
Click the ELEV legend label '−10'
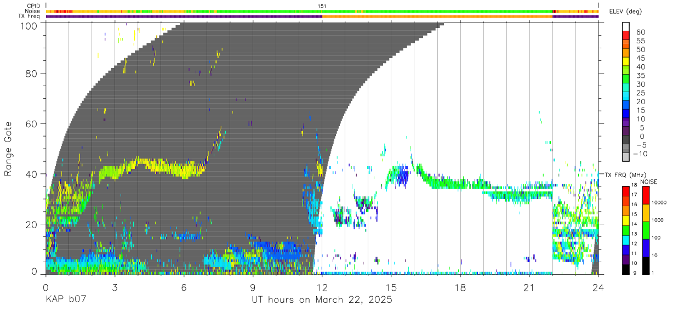click(x=640, y=154)
